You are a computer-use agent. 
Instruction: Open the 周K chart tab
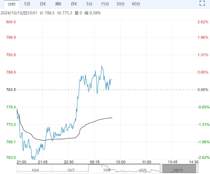(x=58, y=4)
